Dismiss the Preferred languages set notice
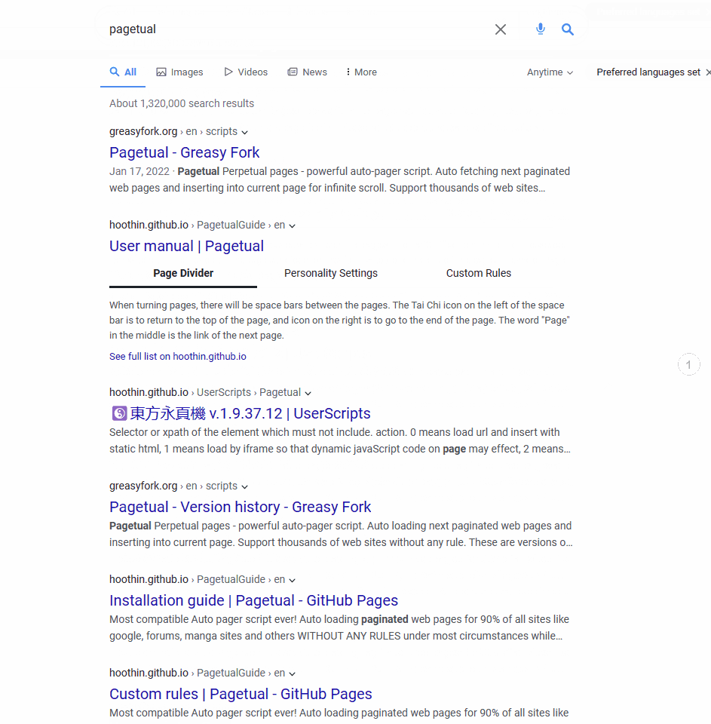Viewport: 711px width, 724px height. pyautogui.click(x=708, y=72)
